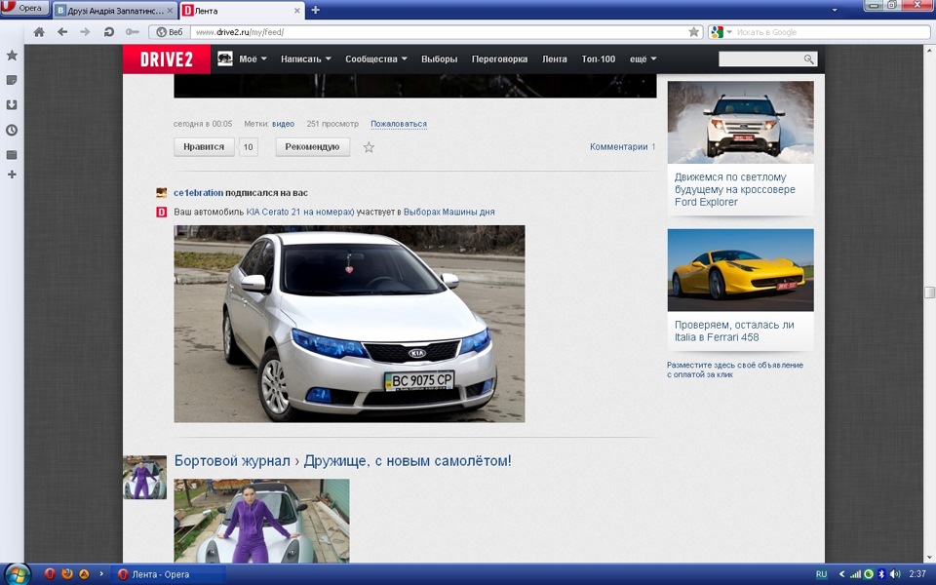Open the Opera main menu button
The height and width of the screenshot is (585, 936).
coord(23,9)
